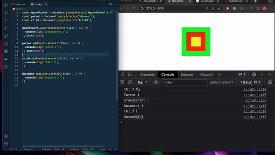Select the script.js editor tab

(x=38, y=4)
